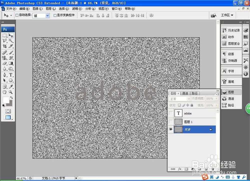Click the foreground color swatch
This screenshot has height=181, width=250.
click(6, 100)
